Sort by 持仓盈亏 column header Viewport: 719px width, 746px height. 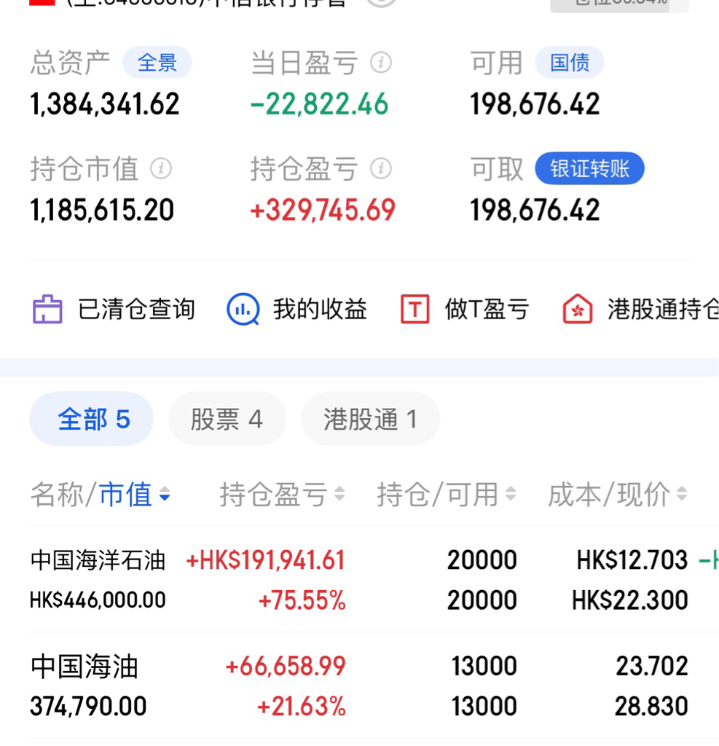(x=282, y=495)
